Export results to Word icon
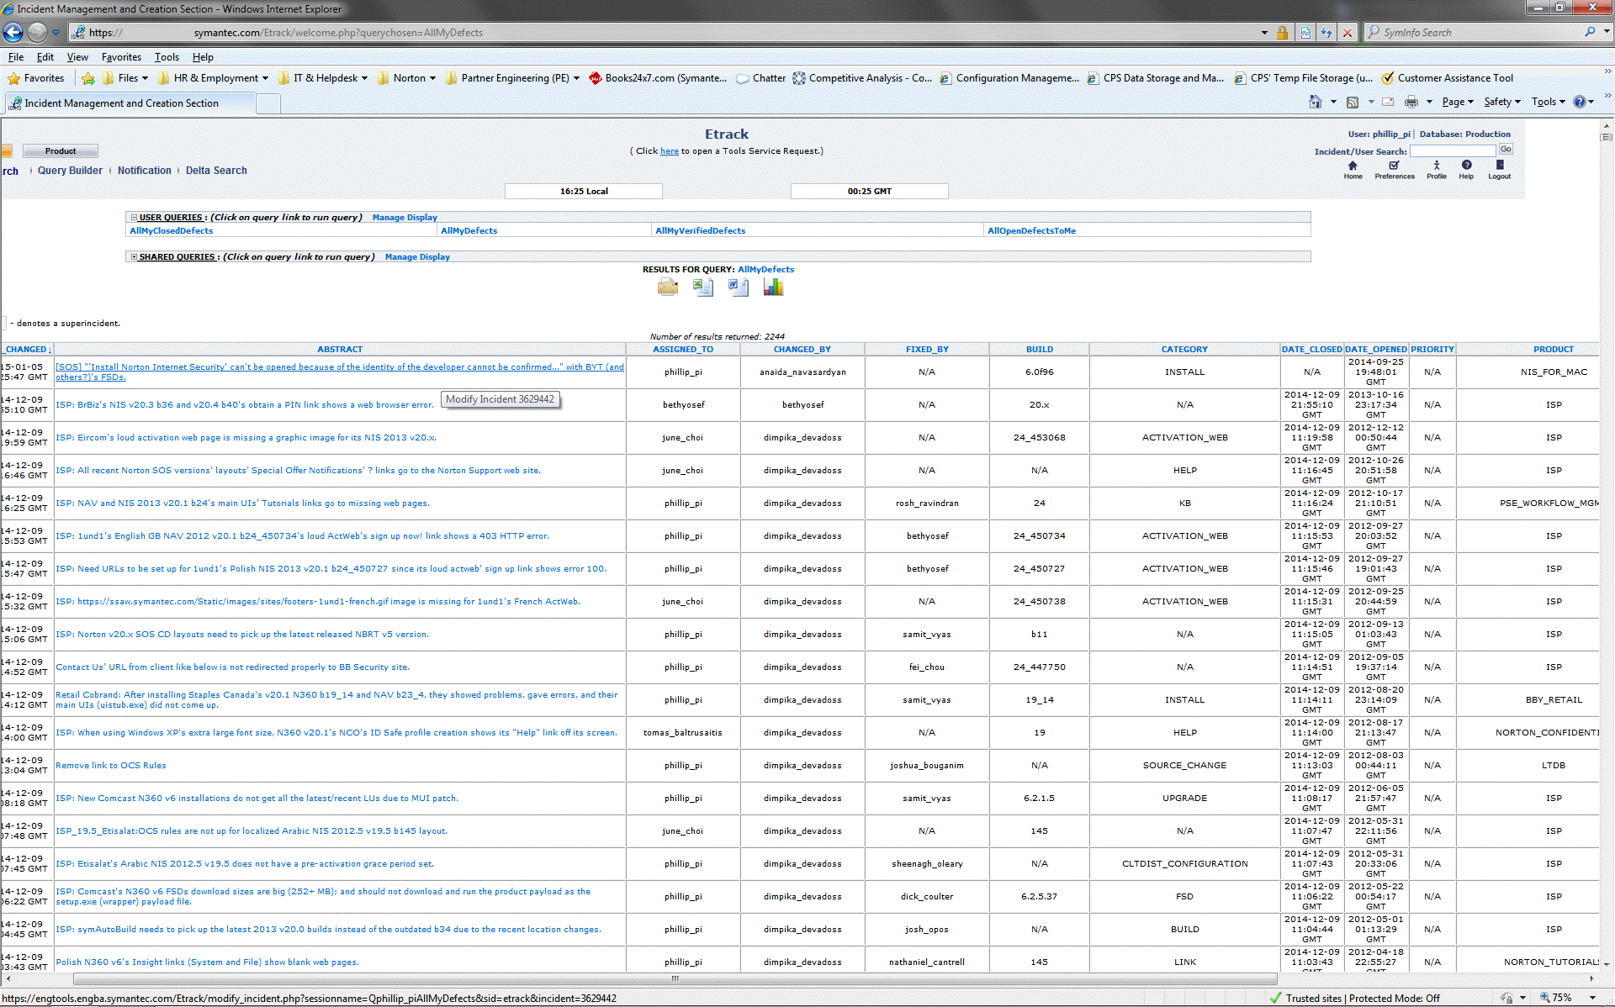Screen dimensions: 1615x1007 pyautogui.click(x=738, y=287)
